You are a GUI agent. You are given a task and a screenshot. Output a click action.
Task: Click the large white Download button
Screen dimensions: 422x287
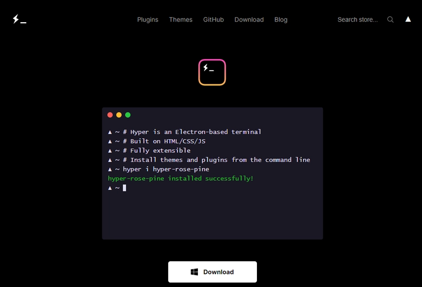(213, 272)
